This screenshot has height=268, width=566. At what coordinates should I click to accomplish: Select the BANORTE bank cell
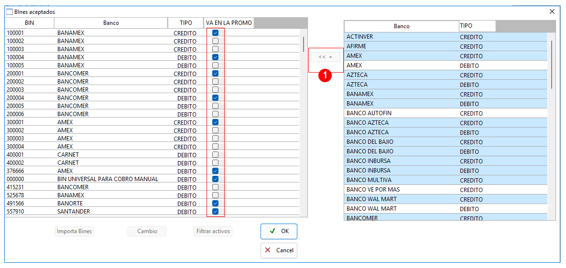tap(111, 203)
